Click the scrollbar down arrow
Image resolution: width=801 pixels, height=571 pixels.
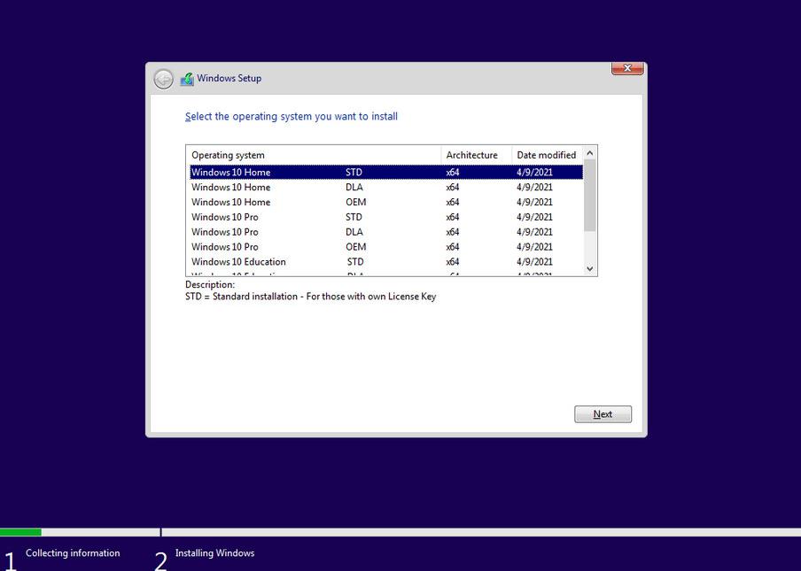590,269
